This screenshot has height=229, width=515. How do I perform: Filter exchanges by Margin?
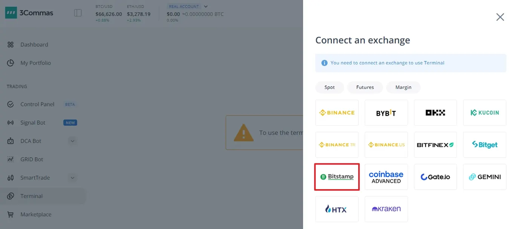[403, 87]
